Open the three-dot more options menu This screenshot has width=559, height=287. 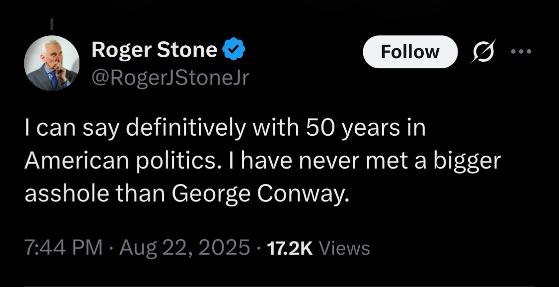pyautogui.click(x=521, y=52)
